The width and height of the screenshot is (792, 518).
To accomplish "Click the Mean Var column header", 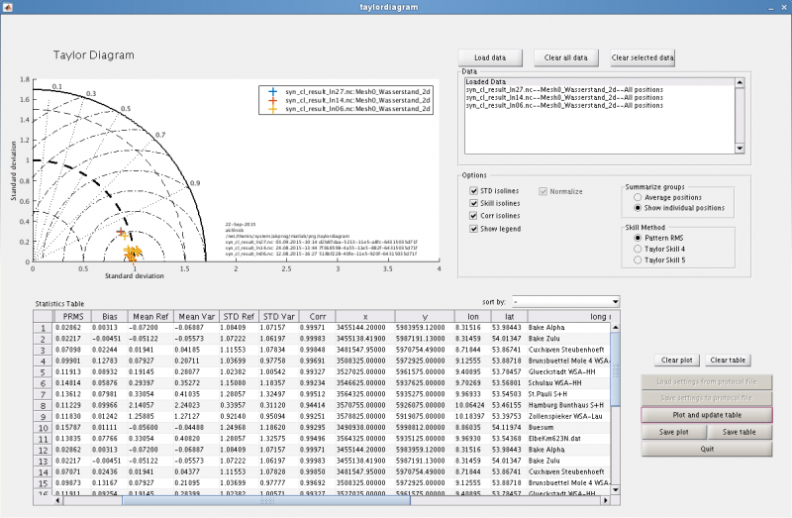I will (x=196, y=316).
